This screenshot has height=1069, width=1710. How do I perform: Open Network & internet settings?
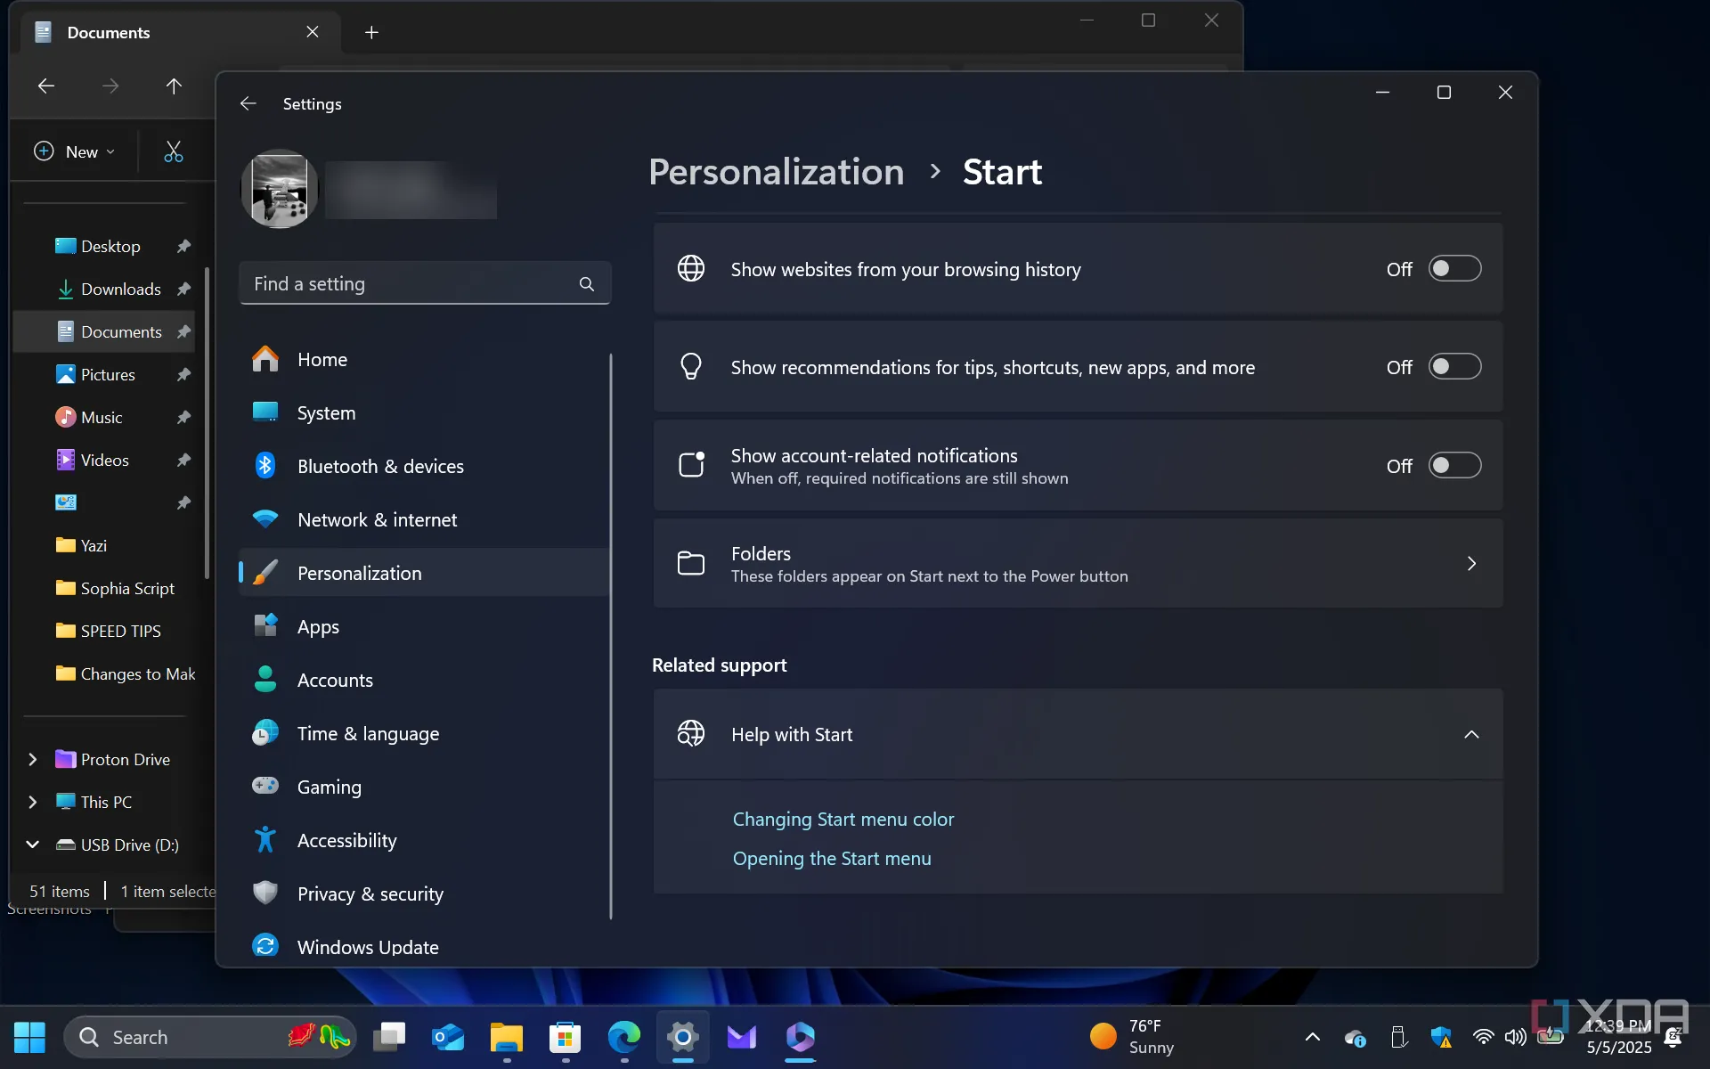click(425, 520)
